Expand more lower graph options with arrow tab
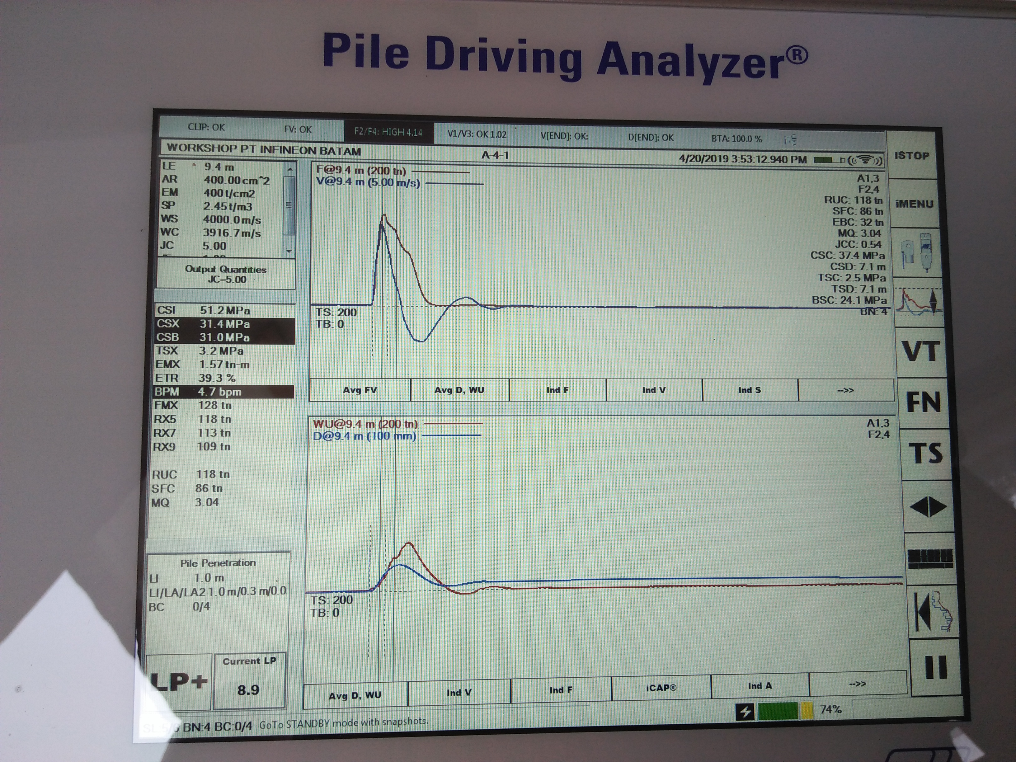This screenshot has height=762, width=1016. 857,684
